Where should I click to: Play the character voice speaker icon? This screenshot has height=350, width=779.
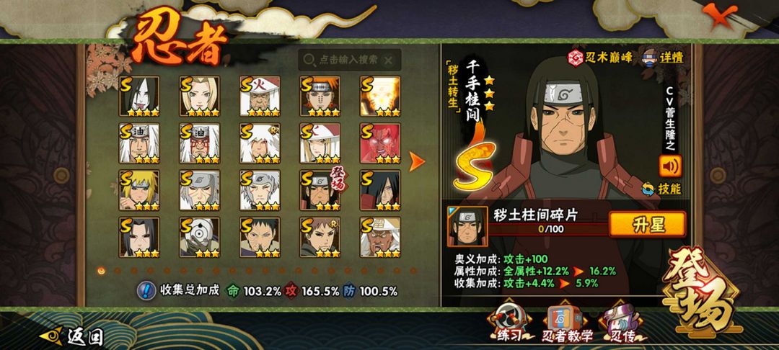click(670, 166)
